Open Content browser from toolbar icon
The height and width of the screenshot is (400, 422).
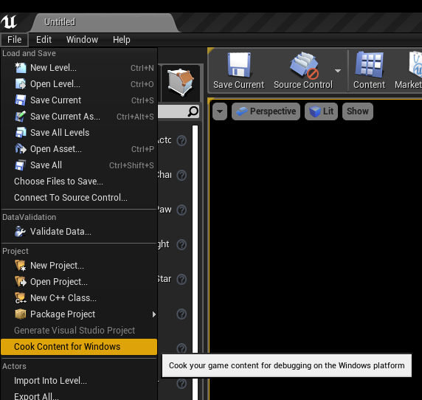[369, 65]
